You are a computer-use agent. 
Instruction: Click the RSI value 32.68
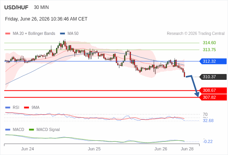pos(208,121)
